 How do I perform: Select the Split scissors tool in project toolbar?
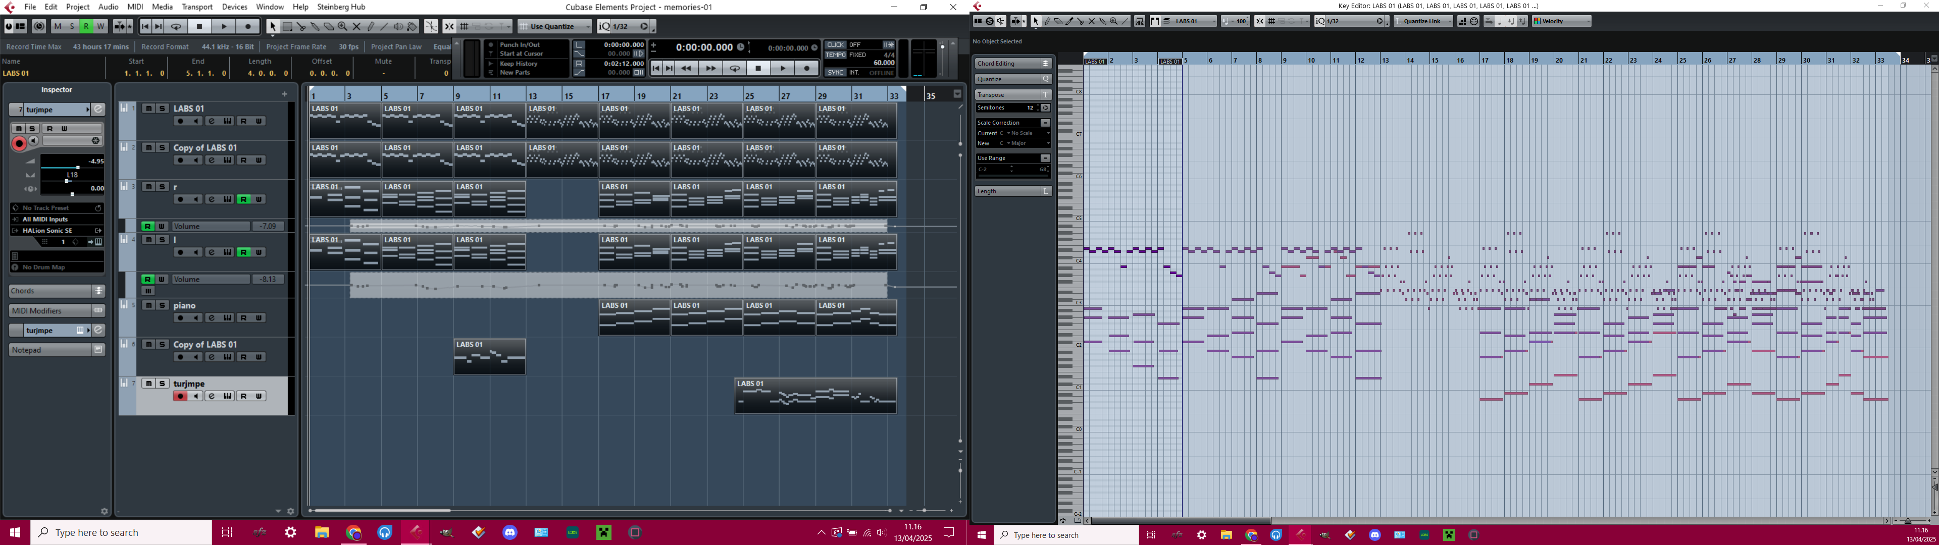tap(301, 26)
